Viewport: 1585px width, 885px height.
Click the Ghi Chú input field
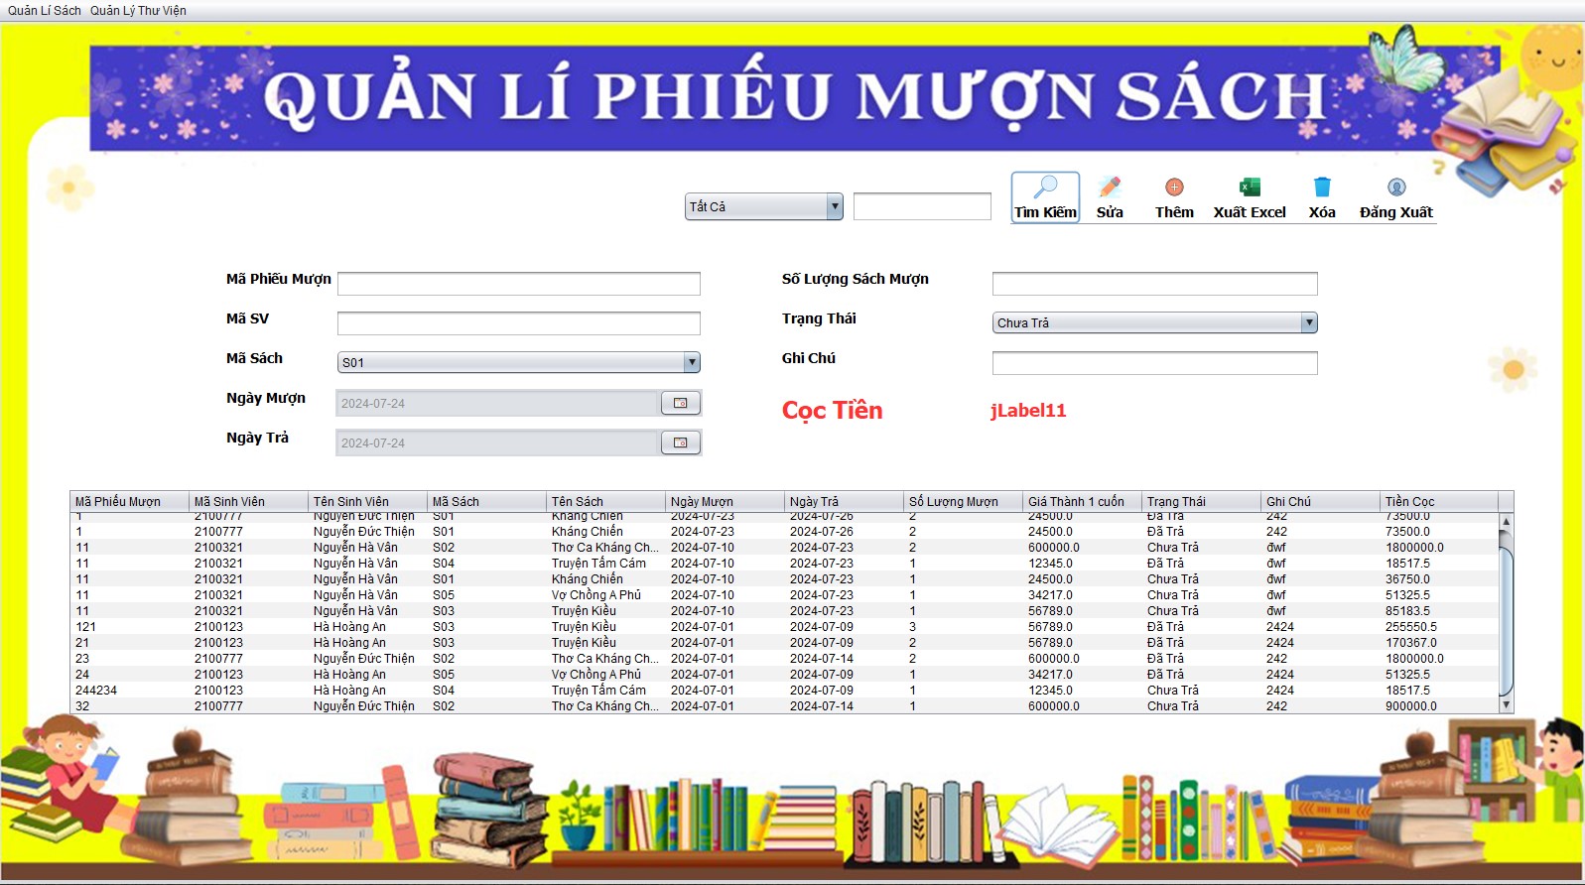pyautogui.click(x=1155, y=363)
